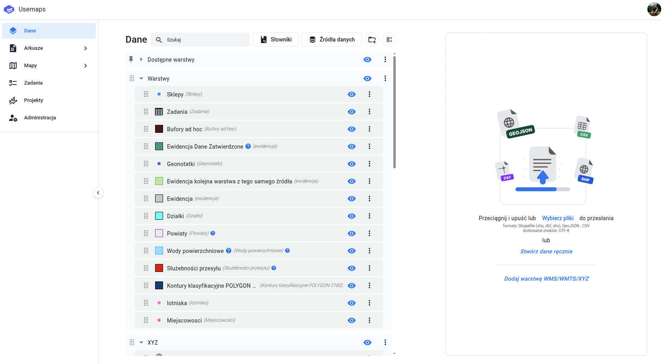Open the user avatar in top right
Screen dimensions: 662x364
(654, 9)
